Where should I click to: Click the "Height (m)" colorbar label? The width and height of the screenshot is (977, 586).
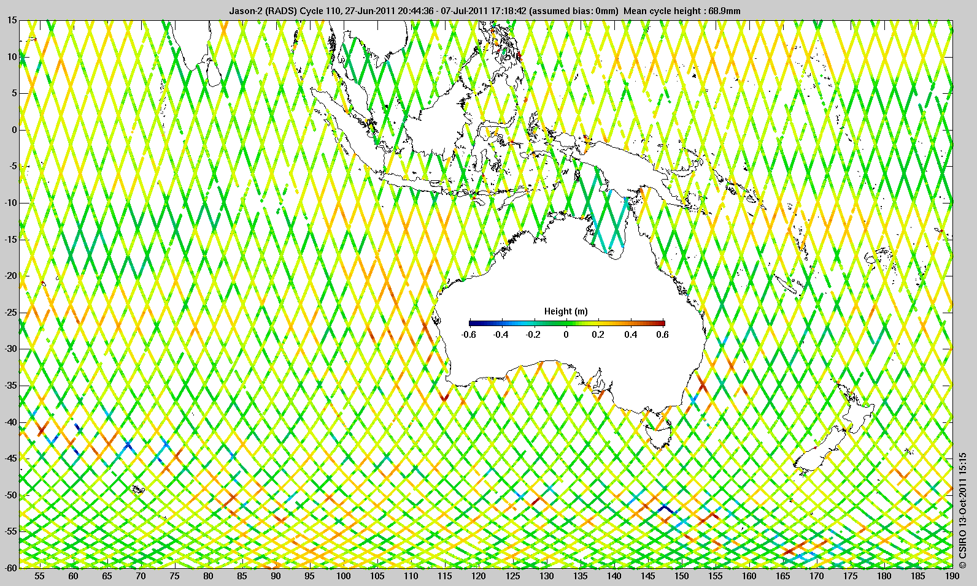coord(566,311)
